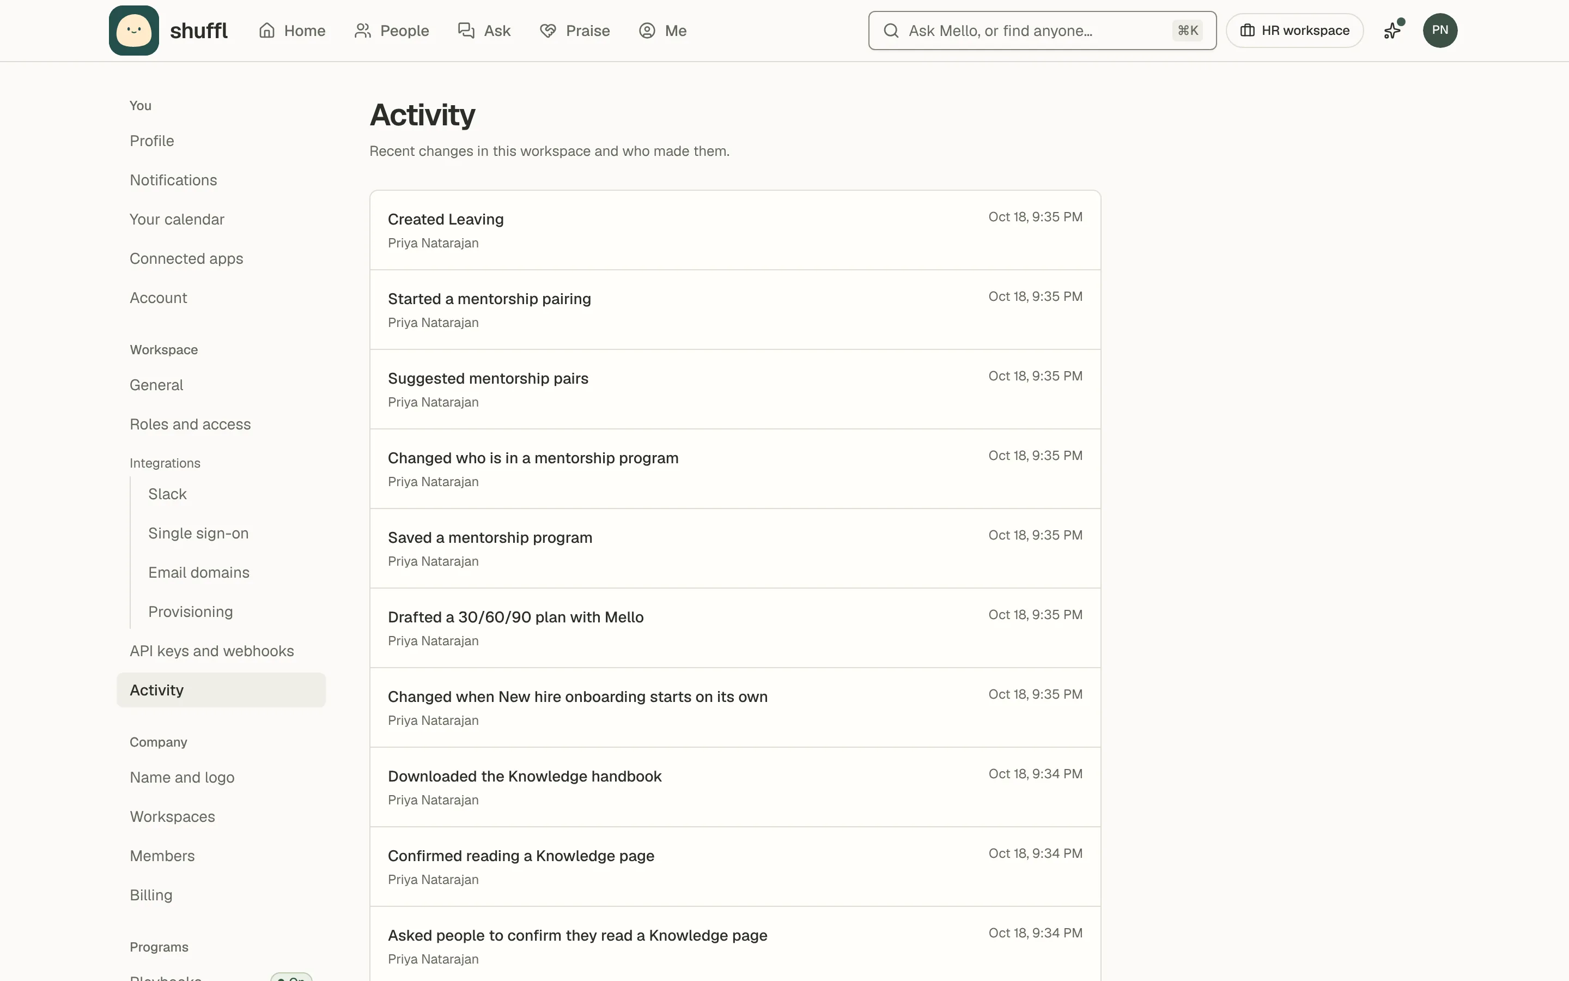Open Name and logo settings
The image size is (1569, 981).
point(221,777)
